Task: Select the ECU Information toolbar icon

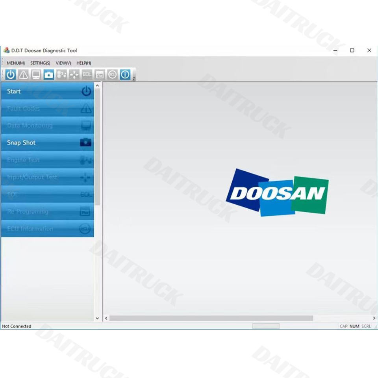Action: tap(112, 75)
